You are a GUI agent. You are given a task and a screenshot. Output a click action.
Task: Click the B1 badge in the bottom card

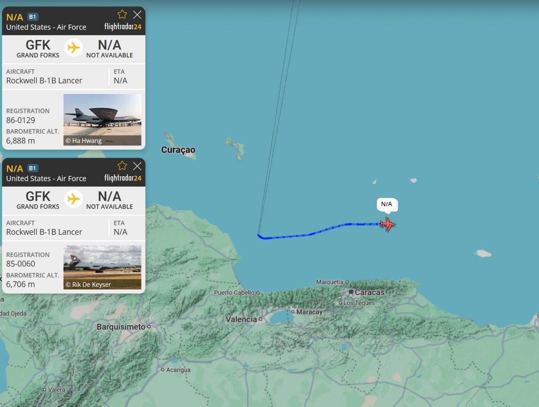[x=32, y=168]
